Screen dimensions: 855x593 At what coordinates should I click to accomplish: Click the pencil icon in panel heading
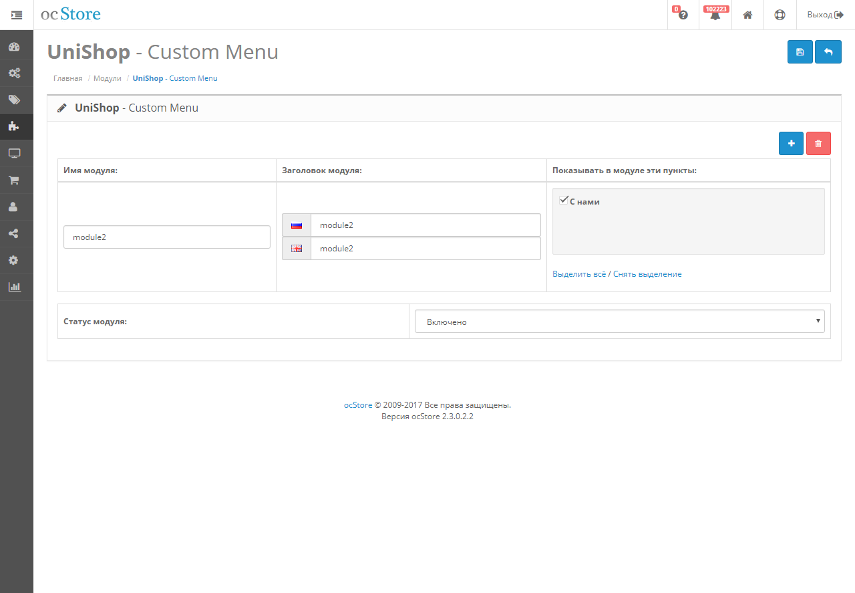(62, 108)
